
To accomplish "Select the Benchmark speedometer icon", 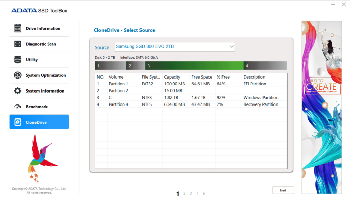I will coord(17,106).
